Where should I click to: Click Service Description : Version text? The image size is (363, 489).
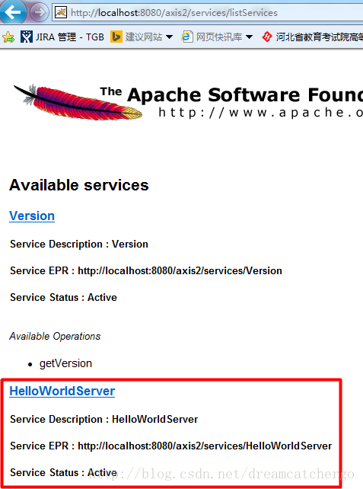tap(79, 244)
